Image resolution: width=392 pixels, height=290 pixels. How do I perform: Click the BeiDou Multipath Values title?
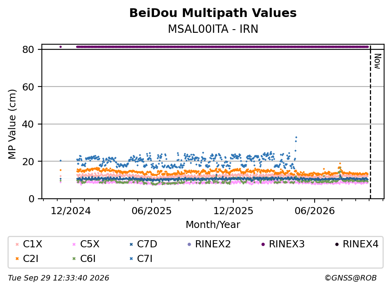213,13
